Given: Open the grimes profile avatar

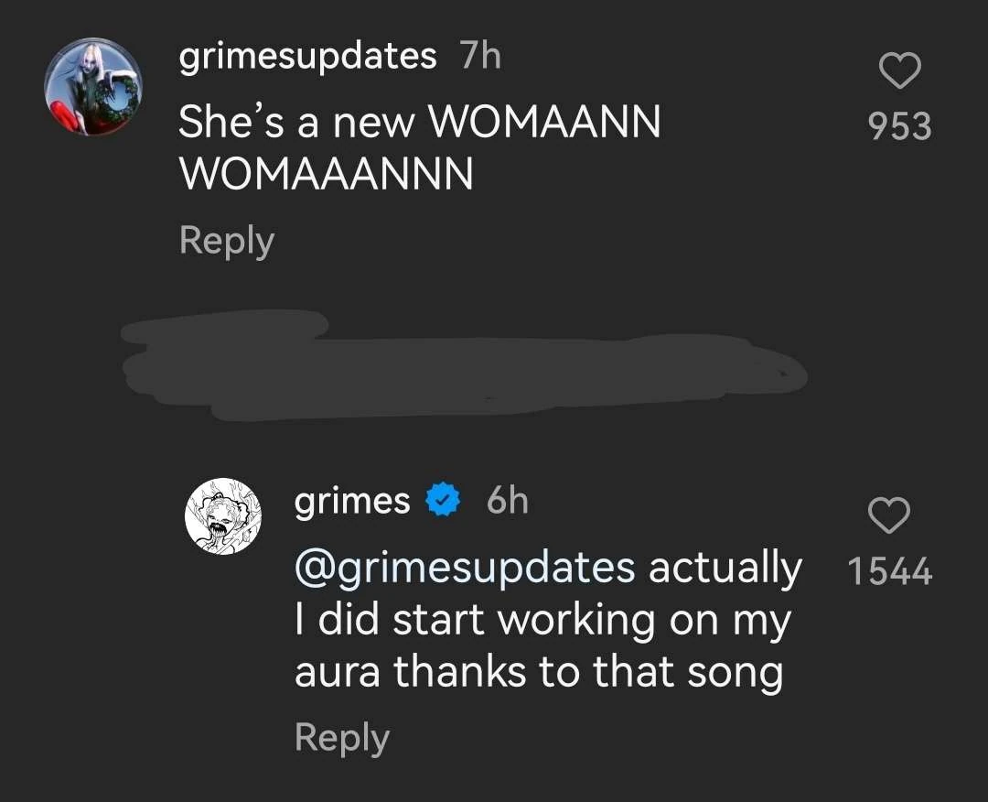Looking at the screenshot, I should [x=224, y=516].
